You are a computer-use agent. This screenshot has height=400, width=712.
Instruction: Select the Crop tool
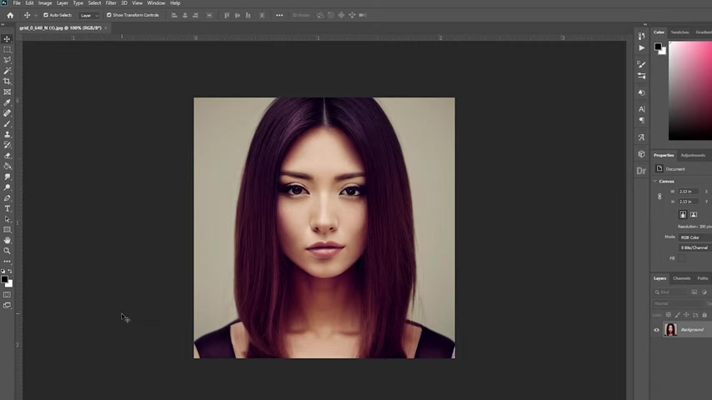pos(8,82)
